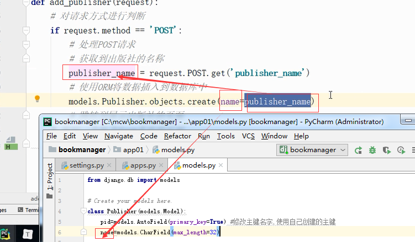
Task: Click the Terminal tab icon
Action: pyautogui.click(x=20, y=210)
